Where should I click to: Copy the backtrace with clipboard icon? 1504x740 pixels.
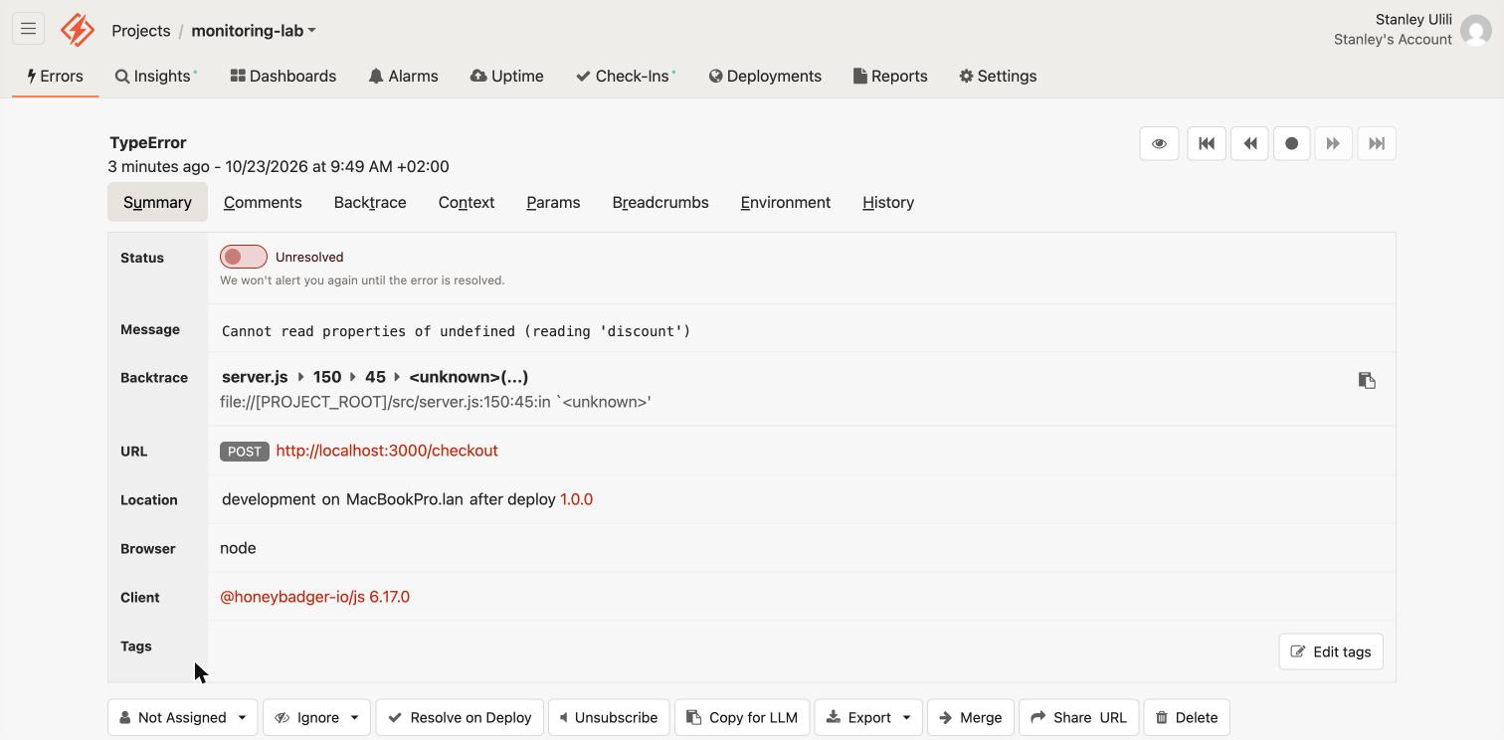click(1367, 380)
